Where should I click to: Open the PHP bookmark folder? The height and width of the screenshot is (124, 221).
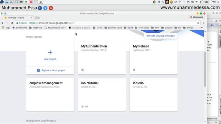coord(155,28)
